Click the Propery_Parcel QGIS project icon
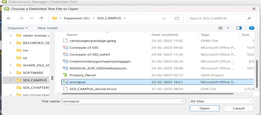Image resolution: width=261 pixels, height=115 pixels. (x=65, y=75)
